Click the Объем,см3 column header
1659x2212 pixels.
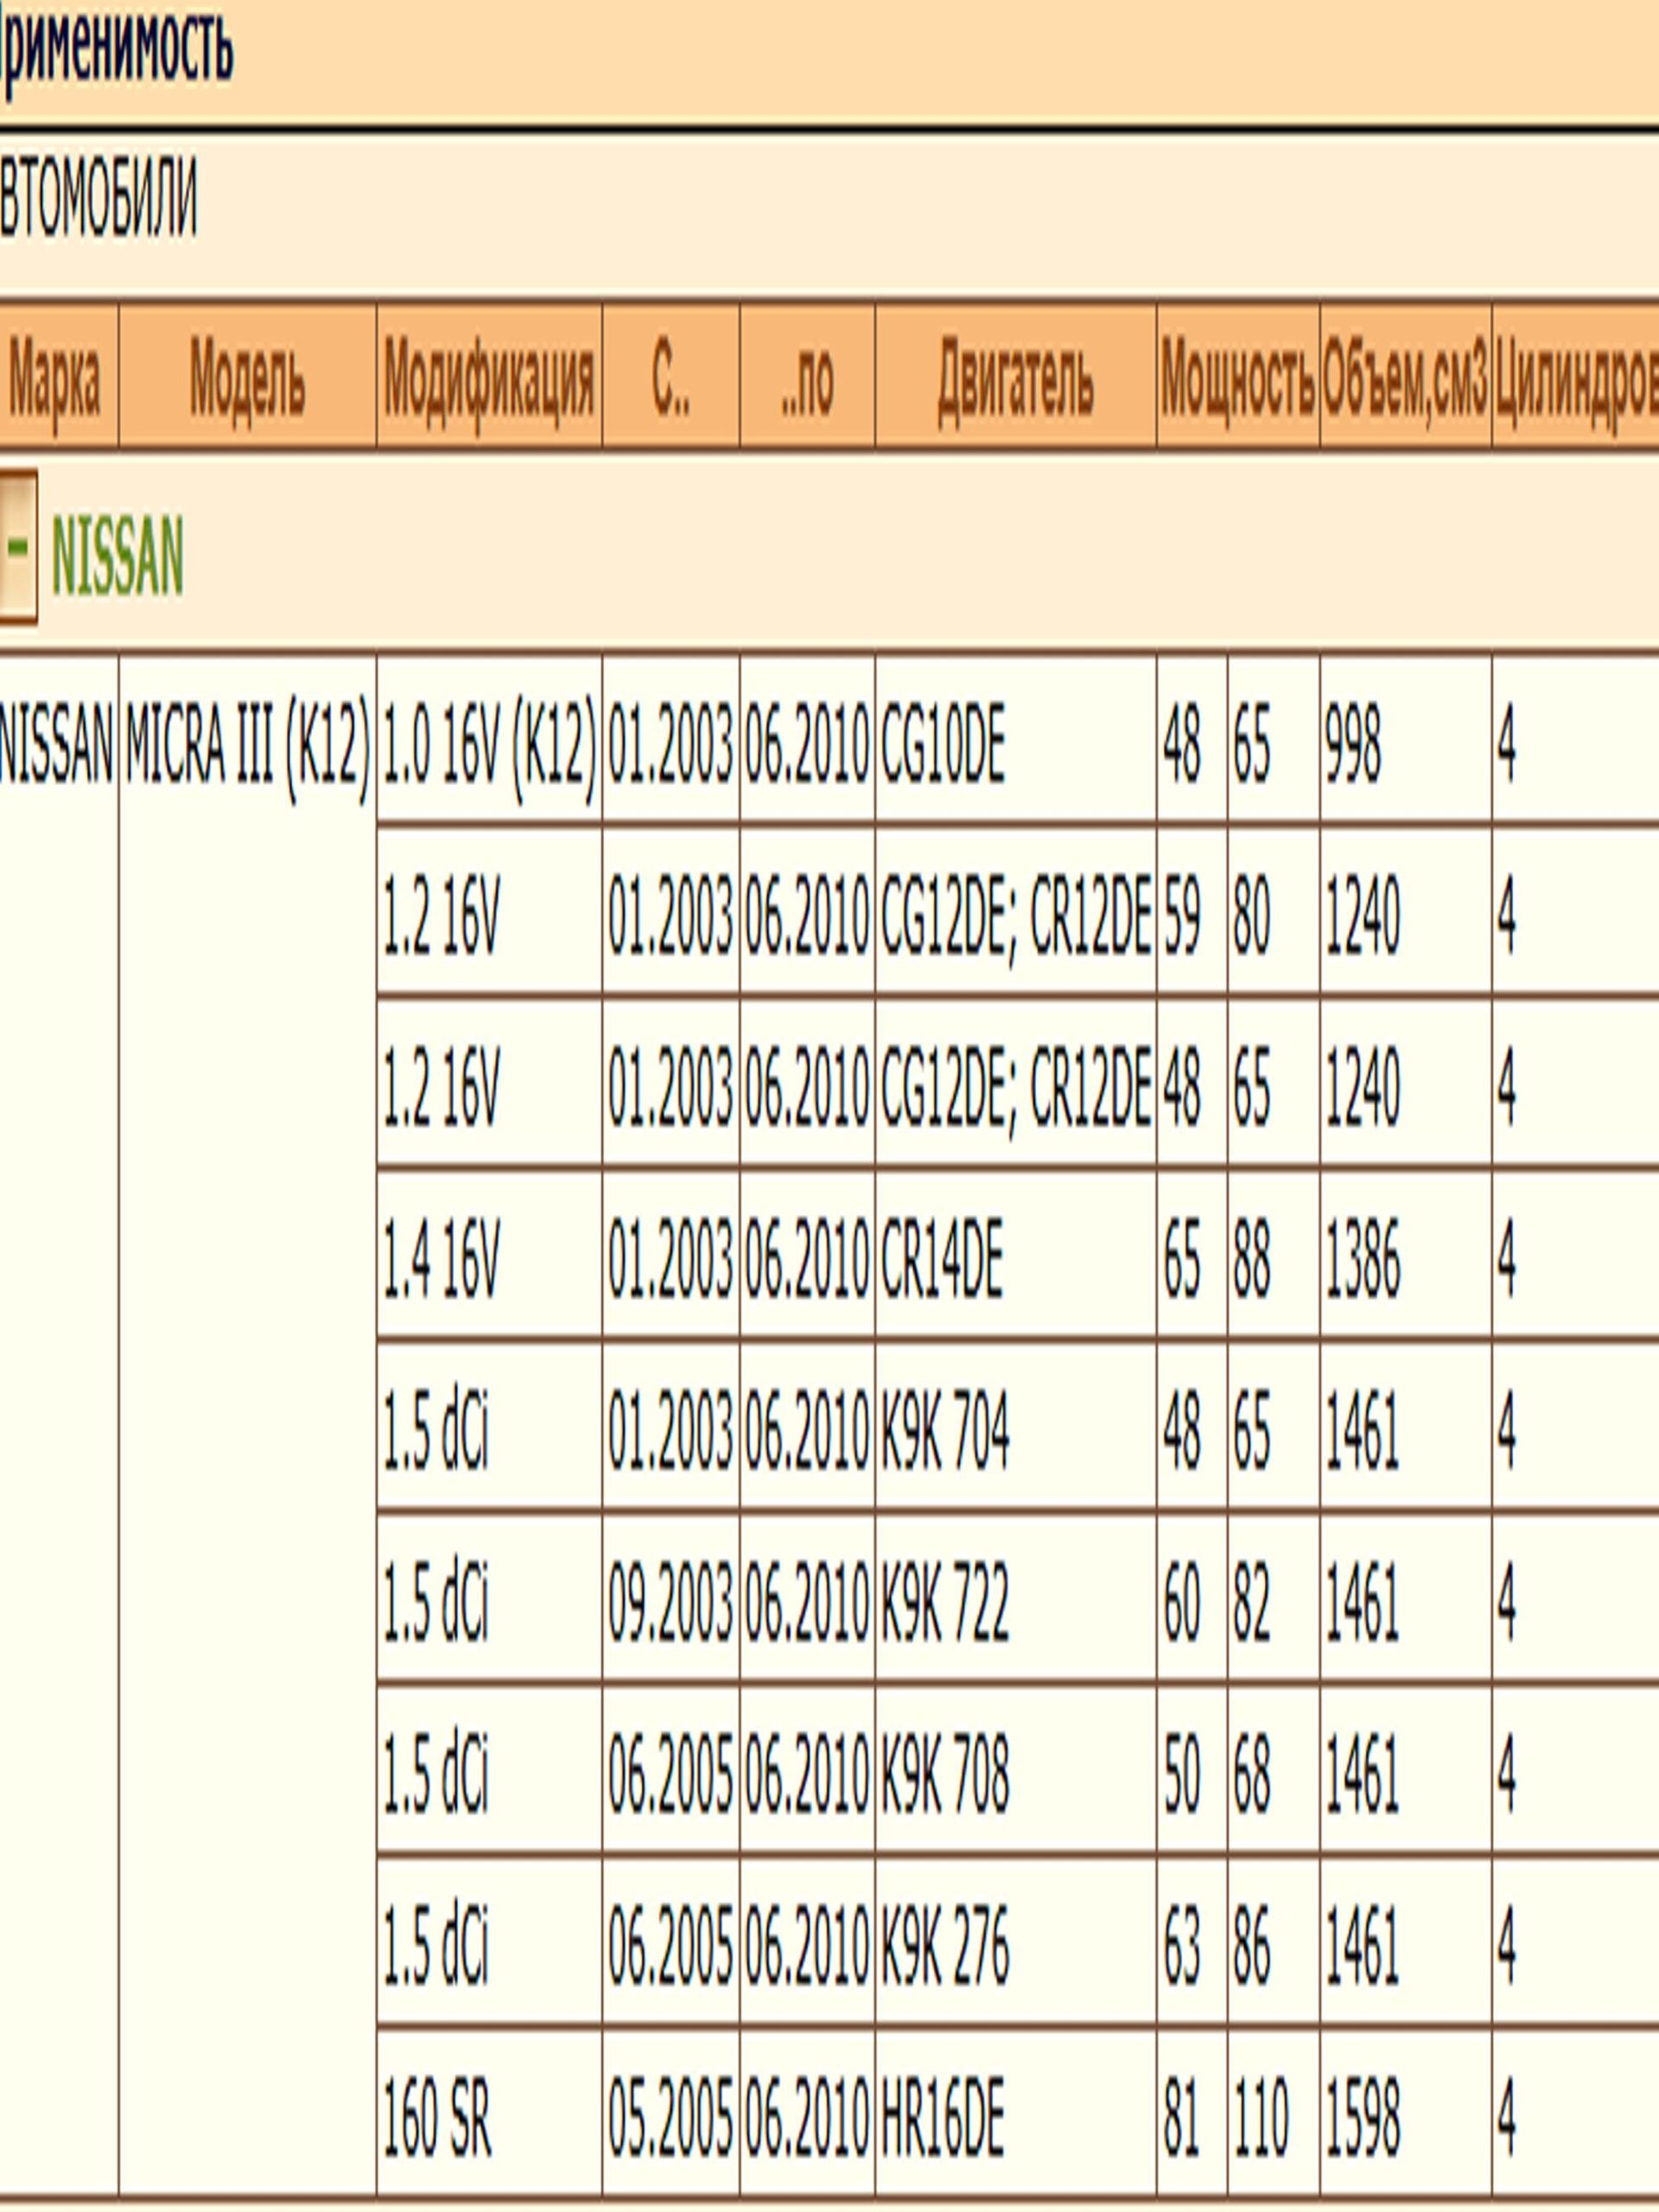pyautogui.click(x=1404, y=380)
